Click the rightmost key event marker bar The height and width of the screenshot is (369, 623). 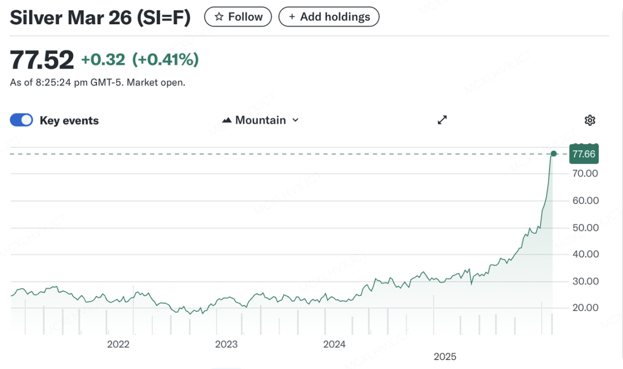pyautogui.click(x=552, y=322)
